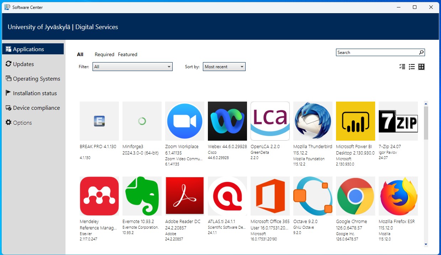Open the Evernote elephant icon
Image resolution: width=441 pixels, height=255 pixels.
142,196
